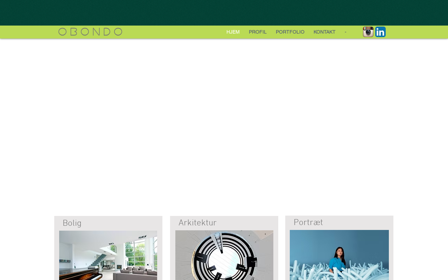View the Portræt woman in blue photo

(x=339, y=255)
